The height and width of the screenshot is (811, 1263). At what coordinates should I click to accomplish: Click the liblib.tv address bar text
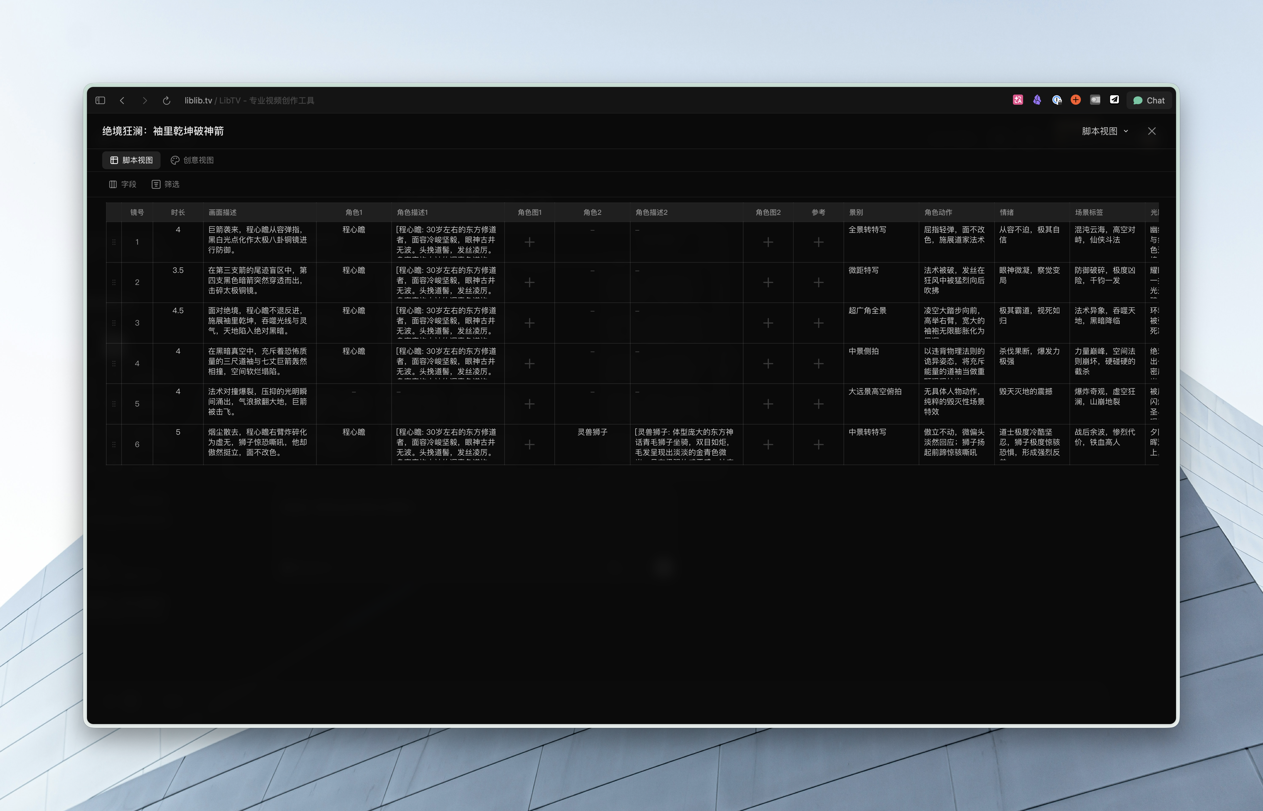click(x=198, y=101)
